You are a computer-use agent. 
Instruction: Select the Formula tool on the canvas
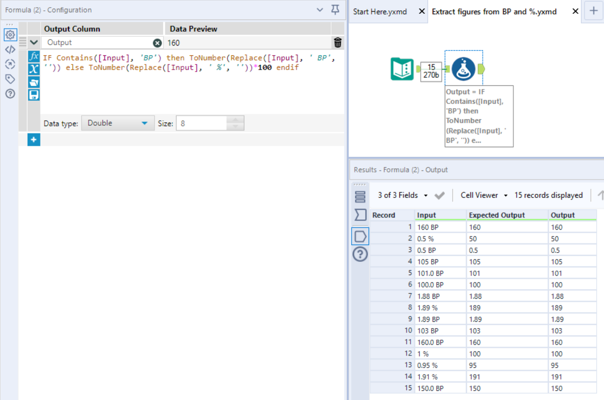pyautogui.click(x=464, y=70)
